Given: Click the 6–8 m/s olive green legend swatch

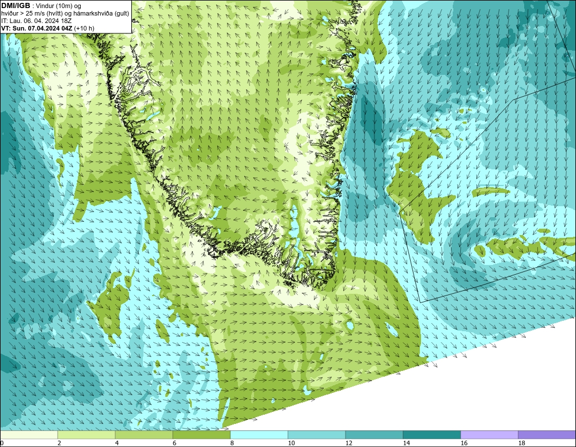Looking at the screenshot, I should [x=202, y=435].
